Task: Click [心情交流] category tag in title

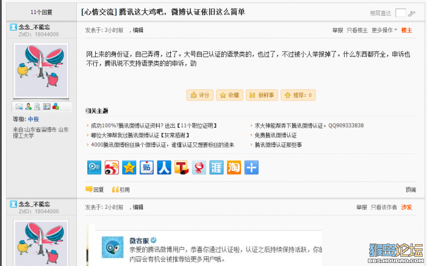Action: 99,12
